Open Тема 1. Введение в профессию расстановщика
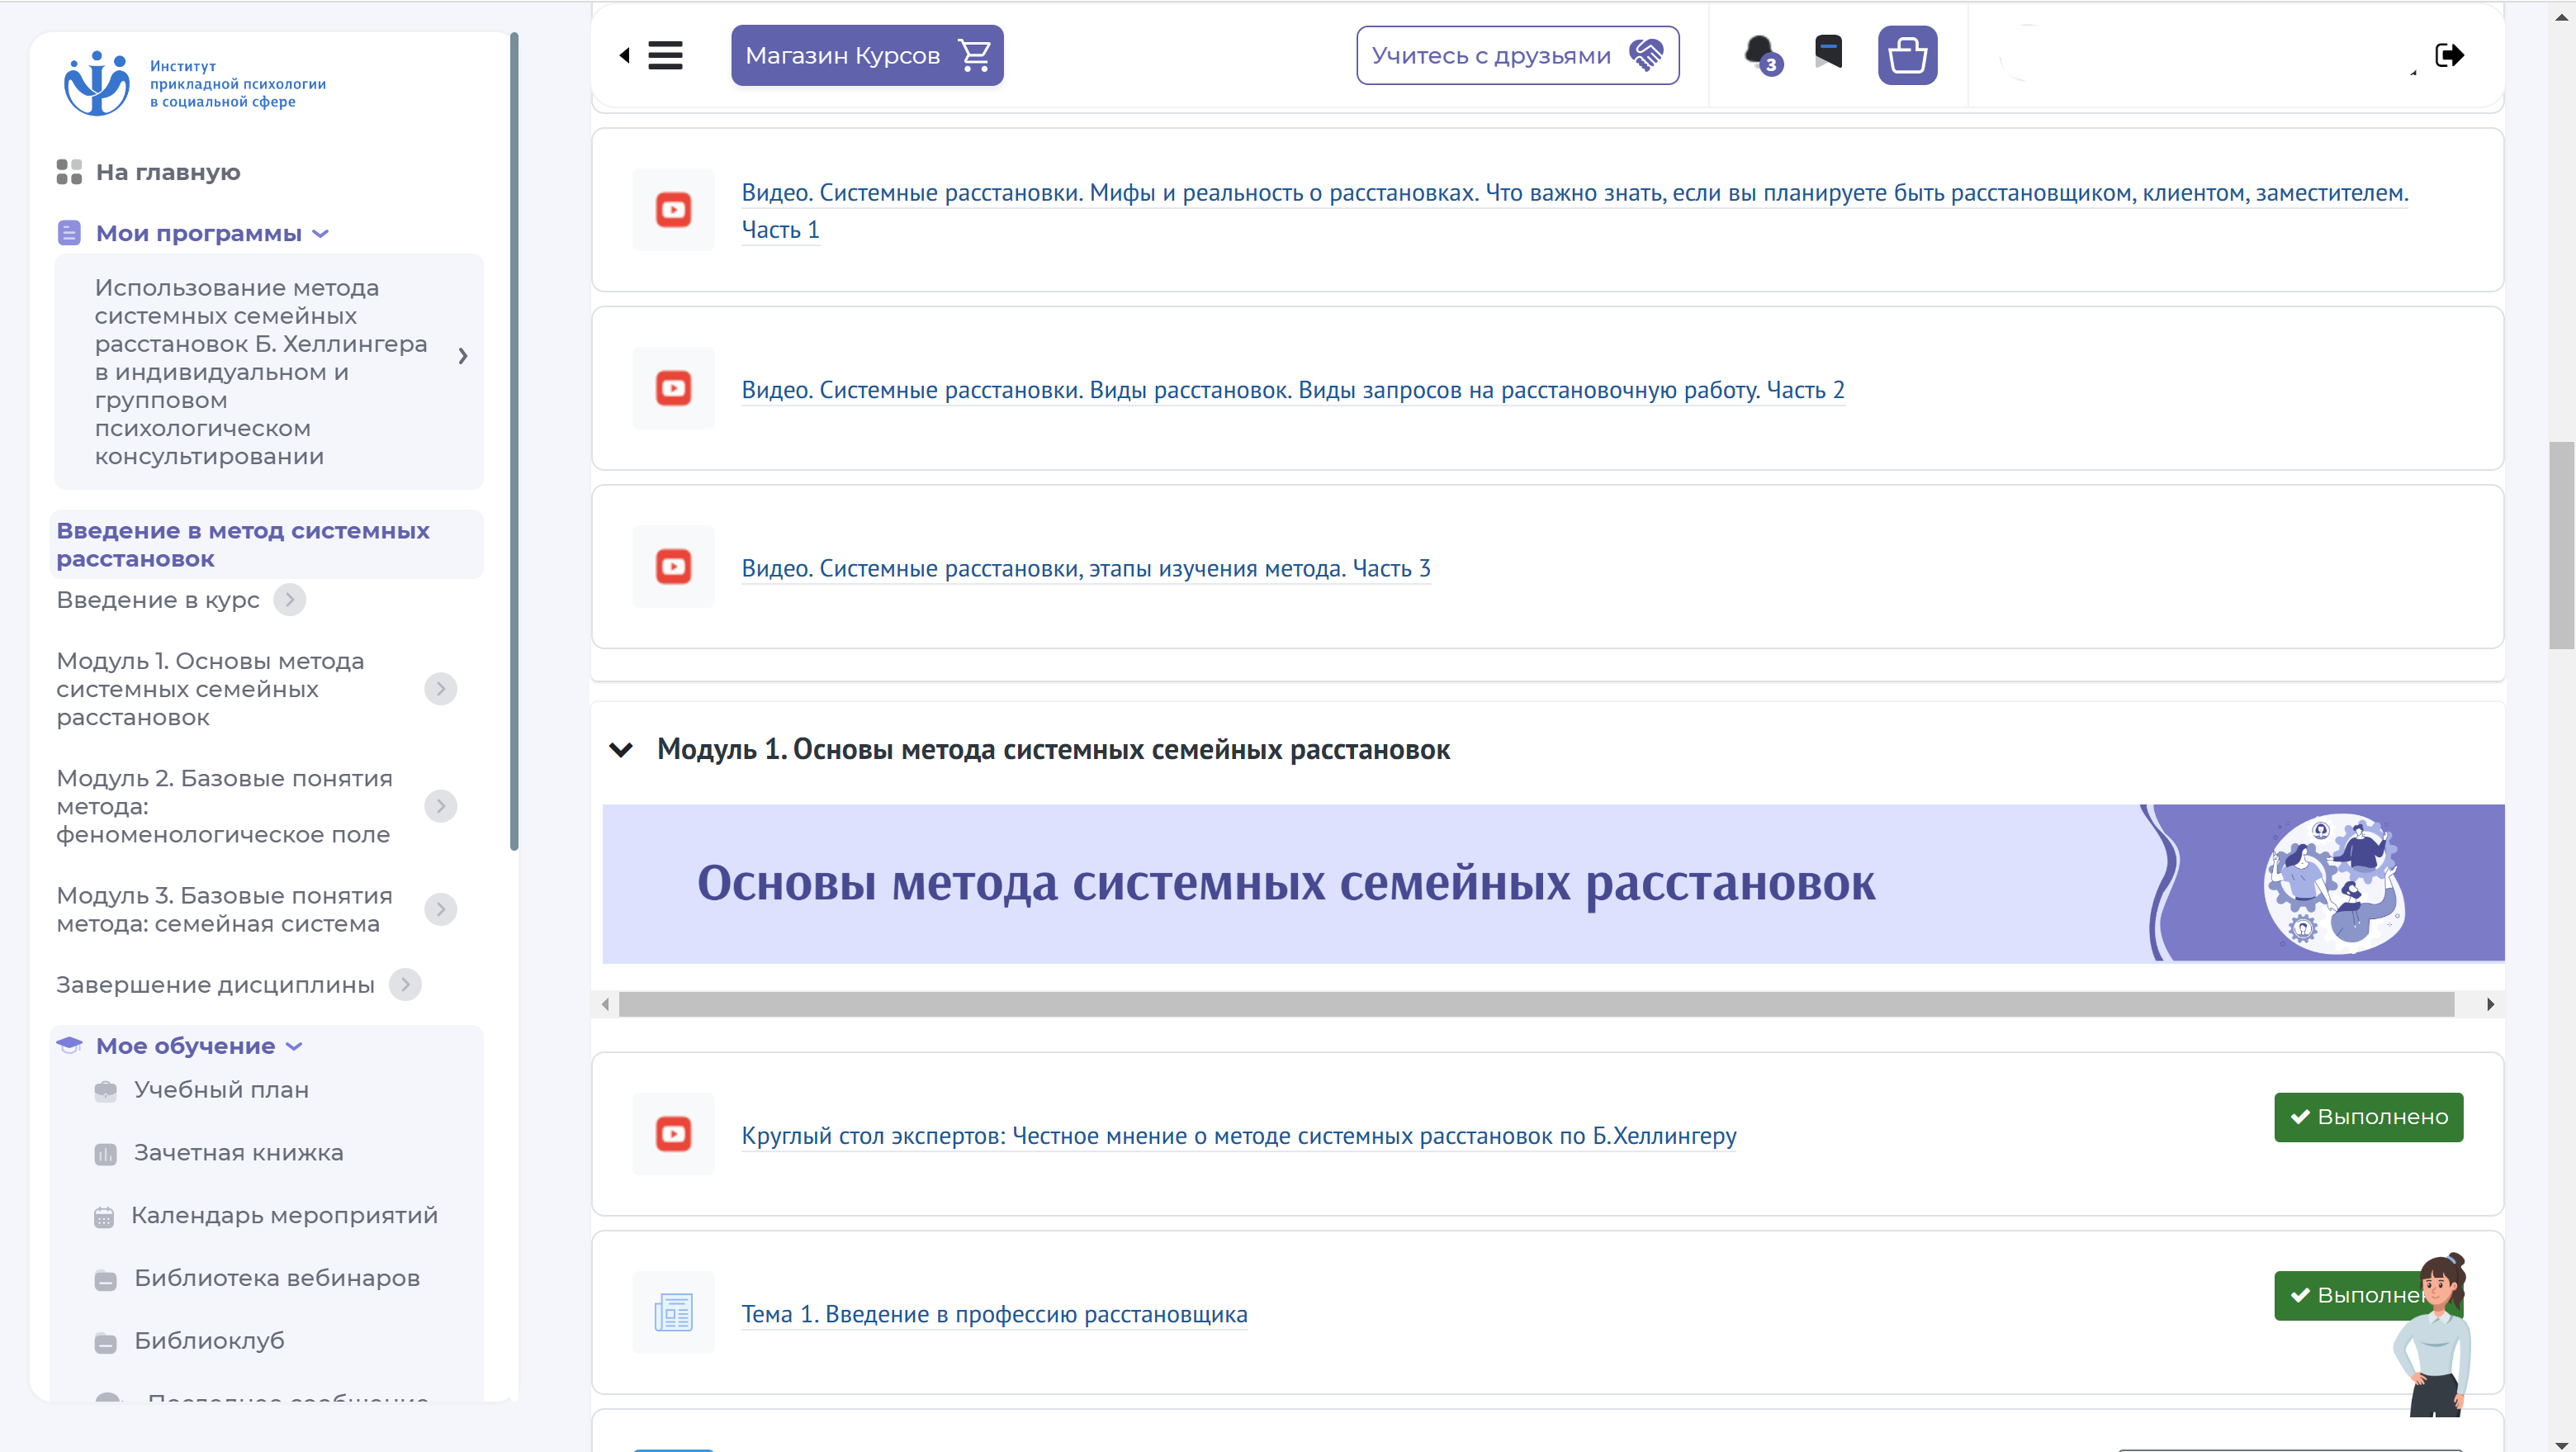Viewport: 2576px width, 1452px height. tap(994, 1314)
